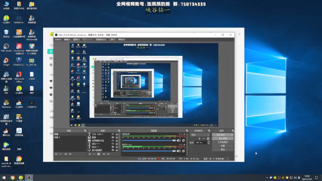Enable 工作室模式 in the controls panel
Viewport: 322px width, 181px height.
point(223,142)
